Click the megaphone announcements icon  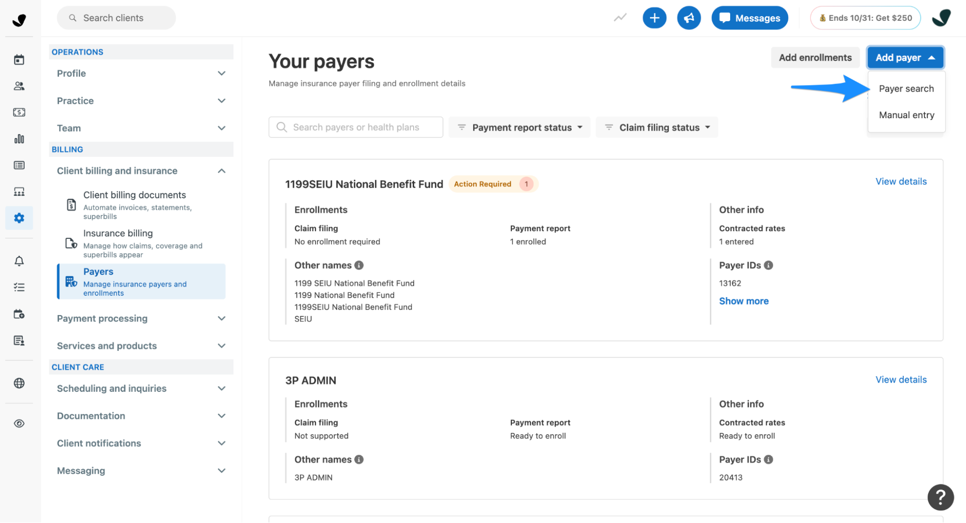click(x=689, y=18)
